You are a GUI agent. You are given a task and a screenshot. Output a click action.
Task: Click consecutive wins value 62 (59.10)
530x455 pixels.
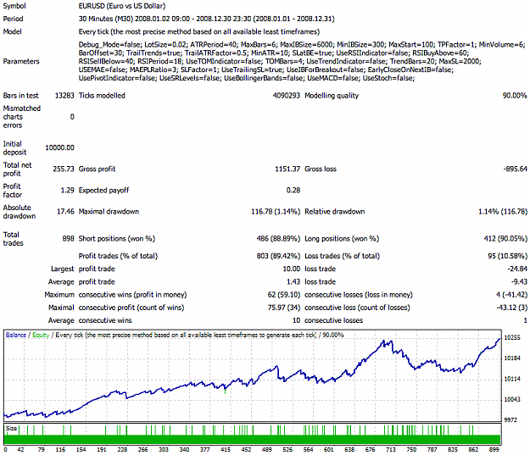(x=284, y=295)
